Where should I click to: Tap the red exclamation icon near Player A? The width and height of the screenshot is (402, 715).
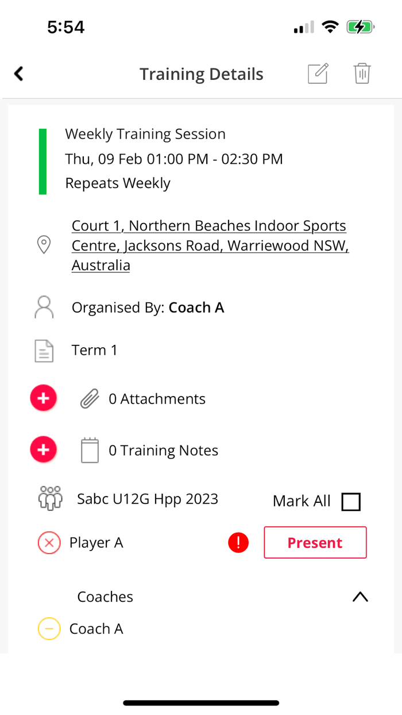click(238, 542)
